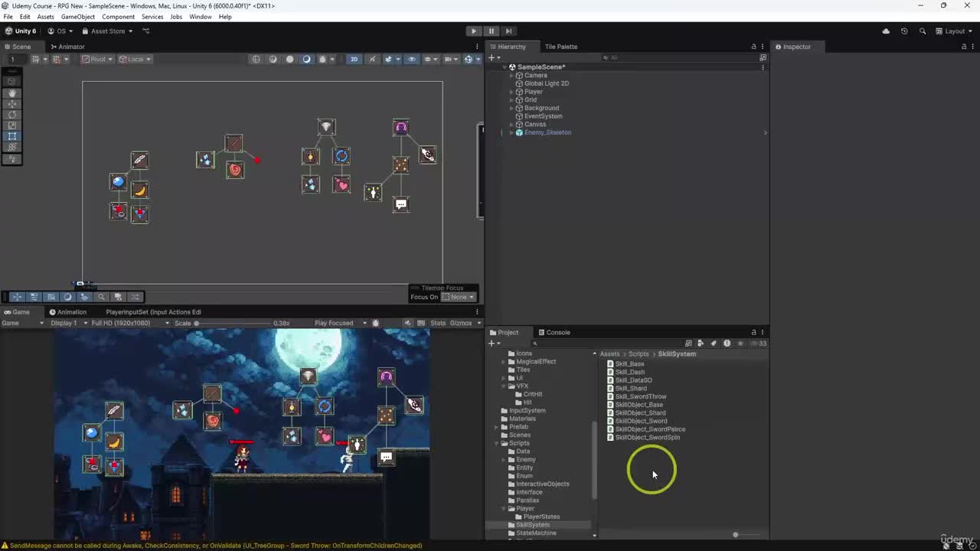This screenshot has width=980, height=551.
Task: Lock the Inspector panel
Action: (x=963, y=47)
